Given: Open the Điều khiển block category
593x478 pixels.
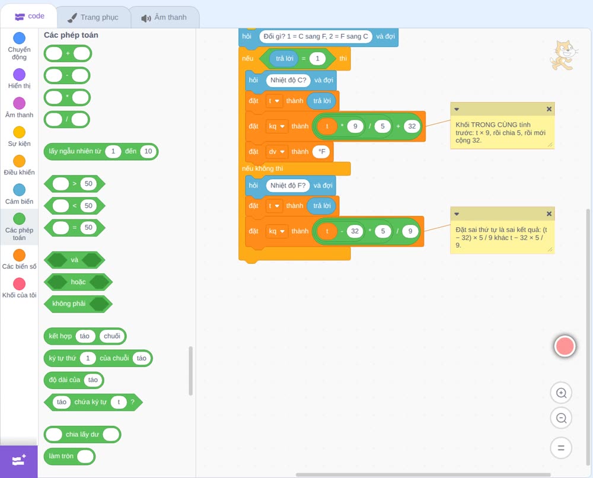Looking at the screenshot, I should [20, 165].
